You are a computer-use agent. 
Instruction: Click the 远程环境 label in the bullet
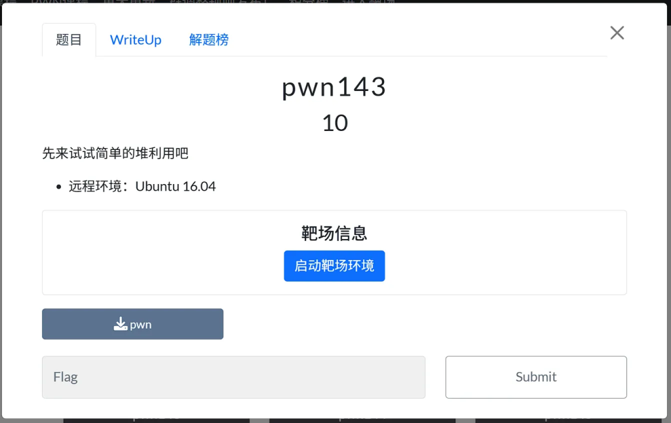95,187
